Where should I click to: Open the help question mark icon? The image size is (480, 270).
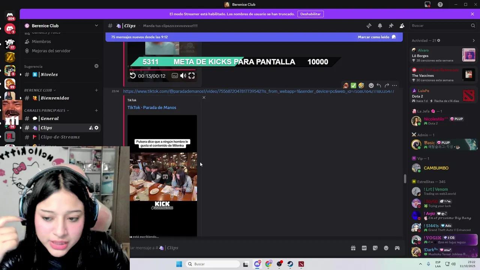440,4
